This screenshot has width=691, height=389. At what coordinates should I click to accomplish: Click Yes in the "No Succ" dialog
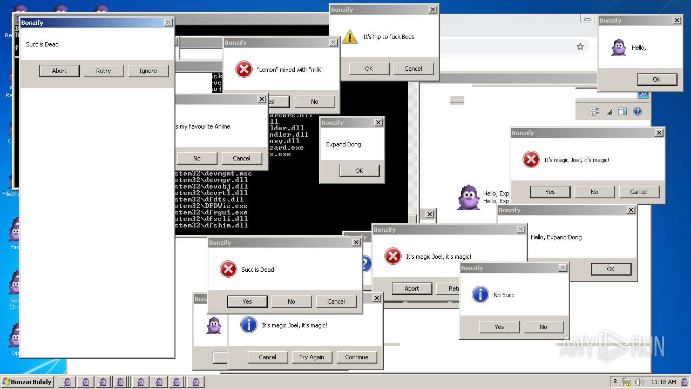[x=499, y=327]
